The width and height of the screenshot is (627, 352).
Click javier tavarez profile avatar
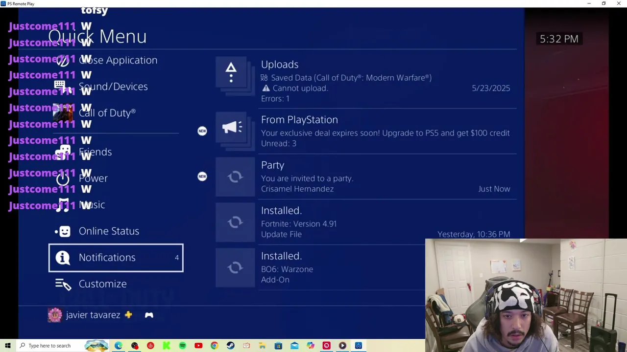(x=55, y=315)
